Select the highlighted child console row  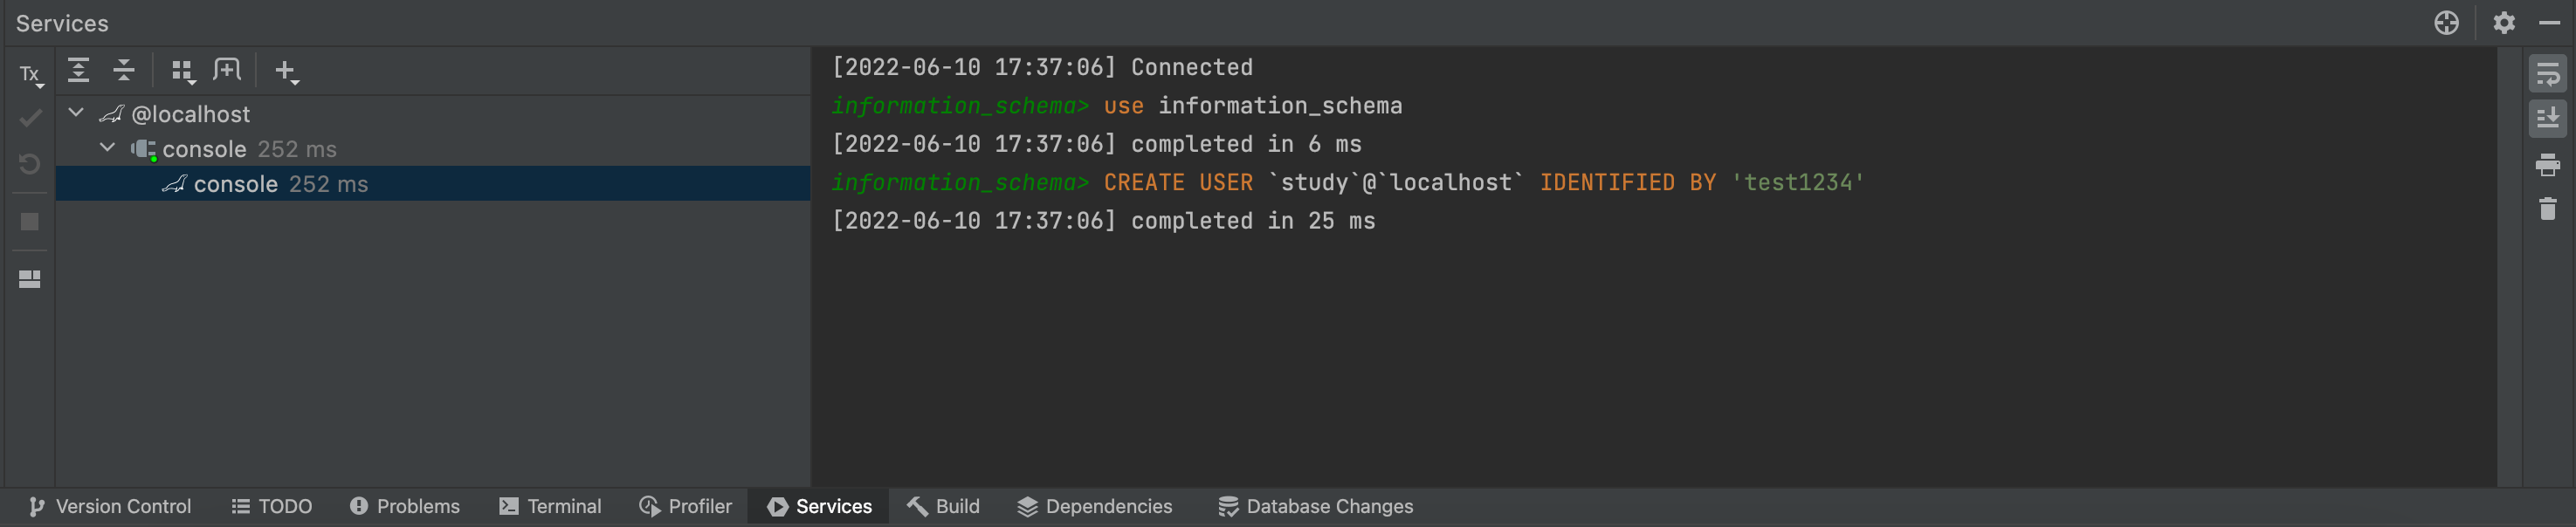(x=433, y=184)
